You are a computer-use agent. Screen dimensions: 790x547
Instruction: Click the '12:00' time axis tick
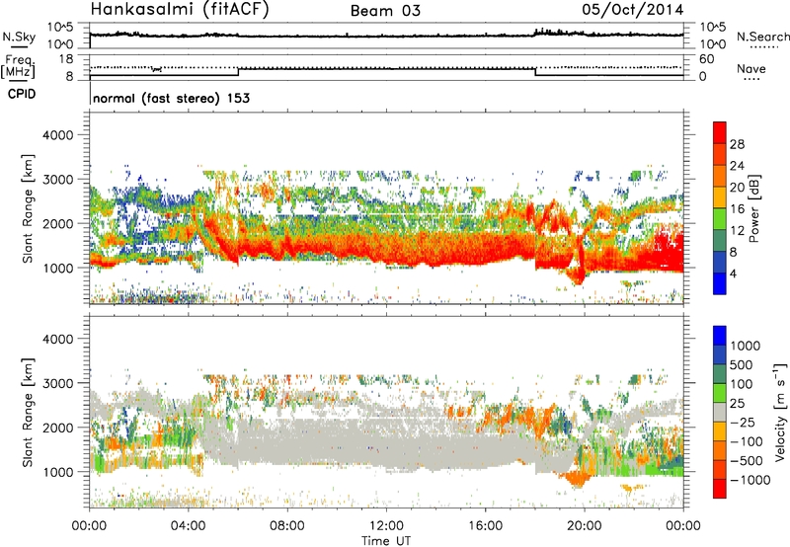click(386, 526)
